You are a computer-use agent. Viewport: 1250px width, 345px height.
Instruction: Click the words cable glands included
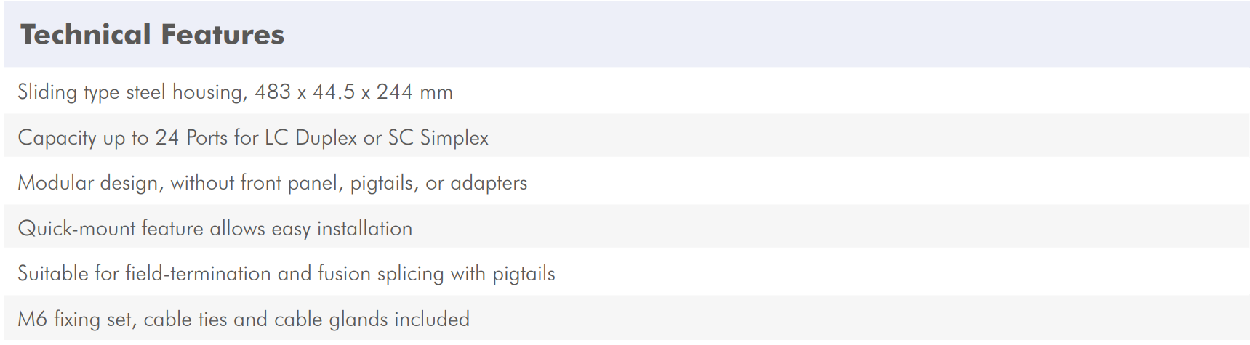click(372, 320)
